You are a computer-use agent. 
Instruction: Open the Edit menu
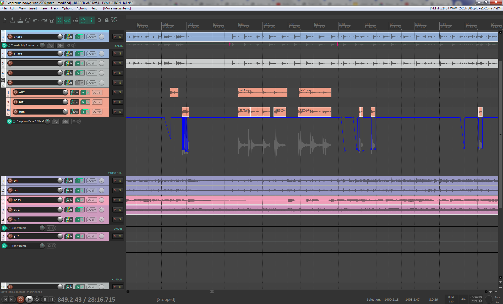13,8
